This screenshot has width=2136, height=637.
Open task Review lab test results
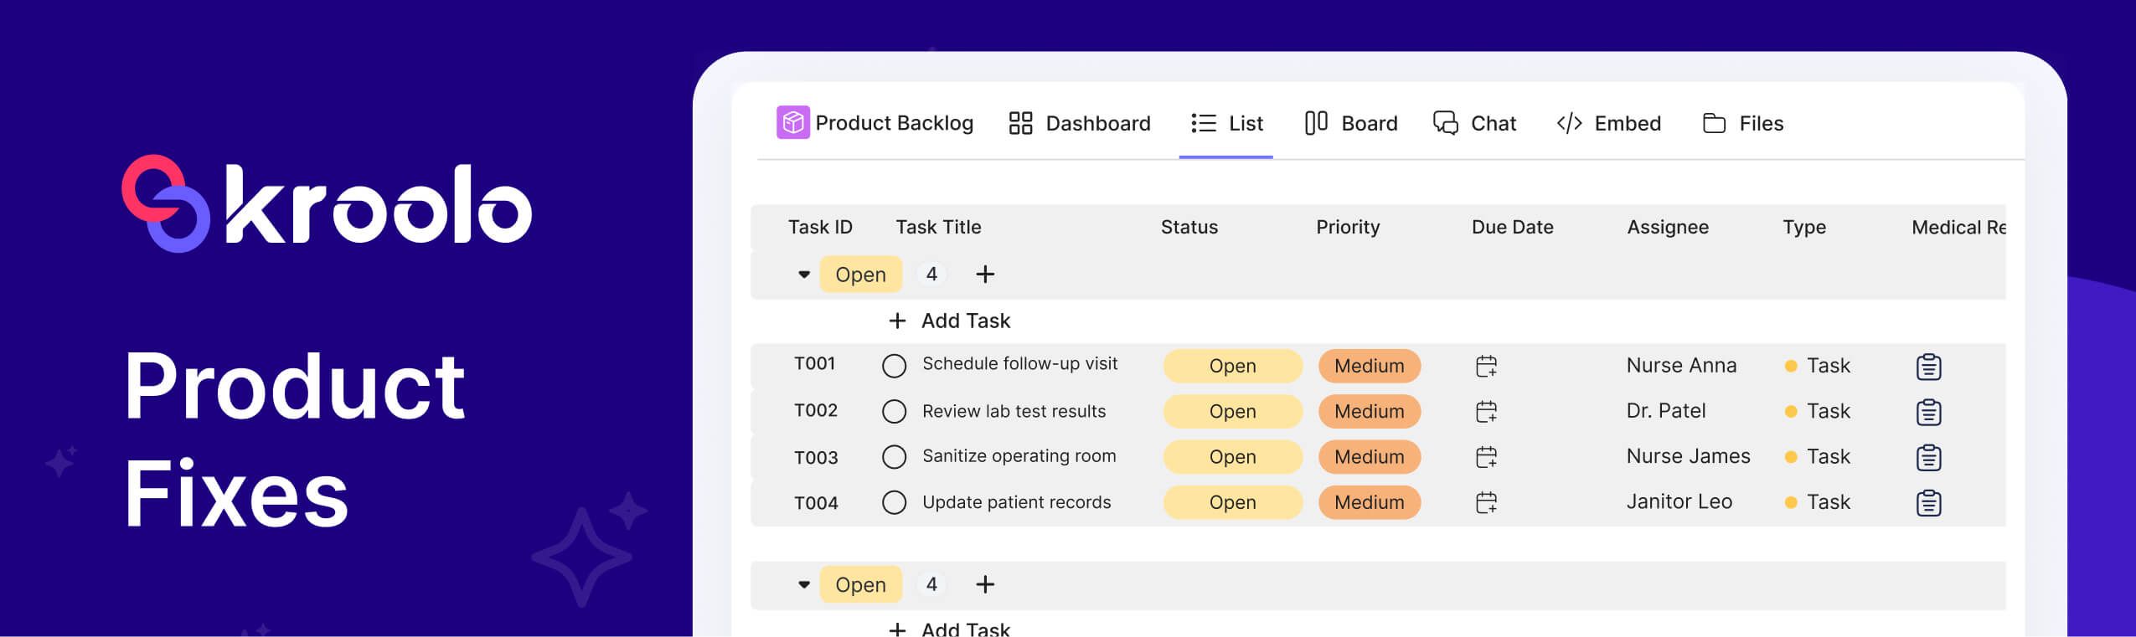coord(1014,411)
